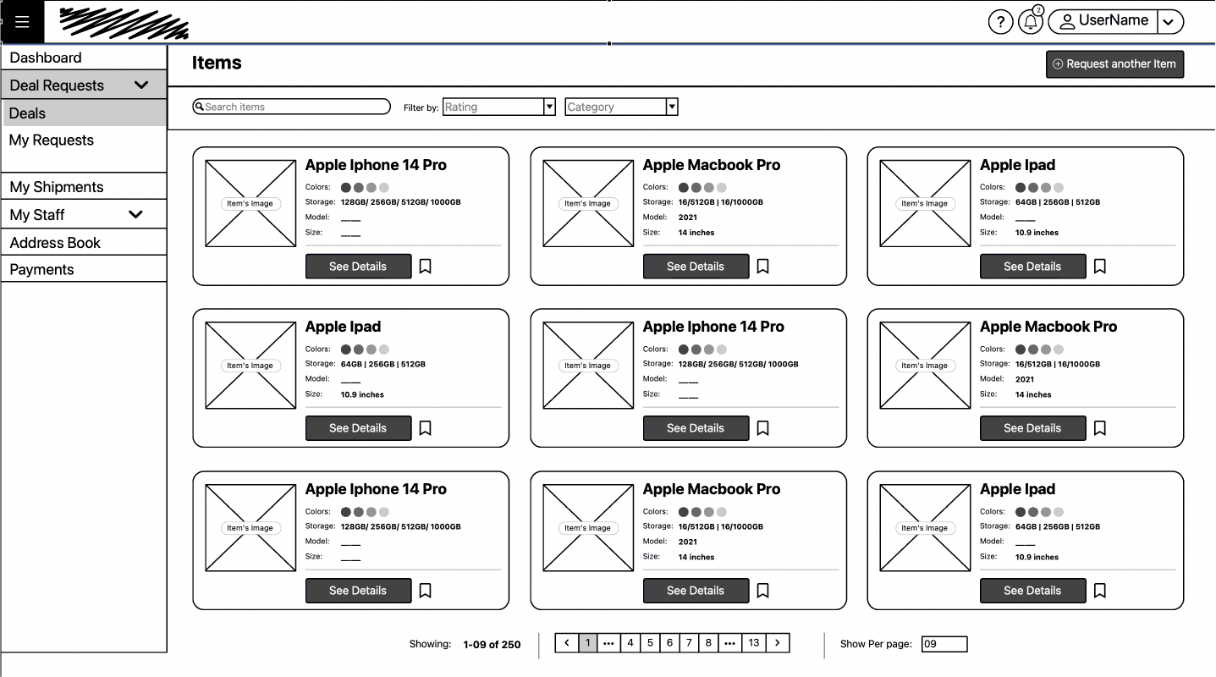
Task: Click the Show Per page input field
Action: coord(944,644)
